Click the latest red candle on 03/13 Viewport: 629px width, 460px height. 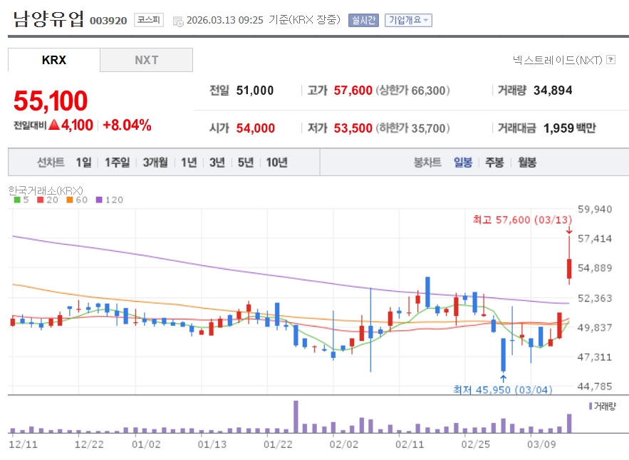tap(569, 269)
